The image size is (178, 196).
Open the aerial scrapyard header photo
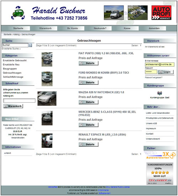pos(138,12)
